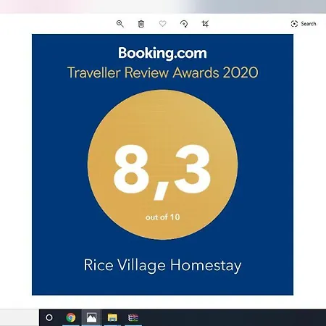Delete the photo with the trash icon

click(x=141, y=24)
